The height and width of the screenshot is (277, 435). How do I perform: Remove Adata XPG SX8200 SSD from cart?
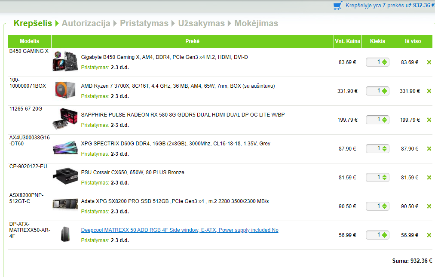429,206
